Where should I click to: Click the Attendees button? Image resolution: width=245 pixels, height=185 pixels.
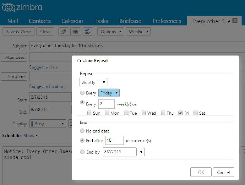[14, 57]
